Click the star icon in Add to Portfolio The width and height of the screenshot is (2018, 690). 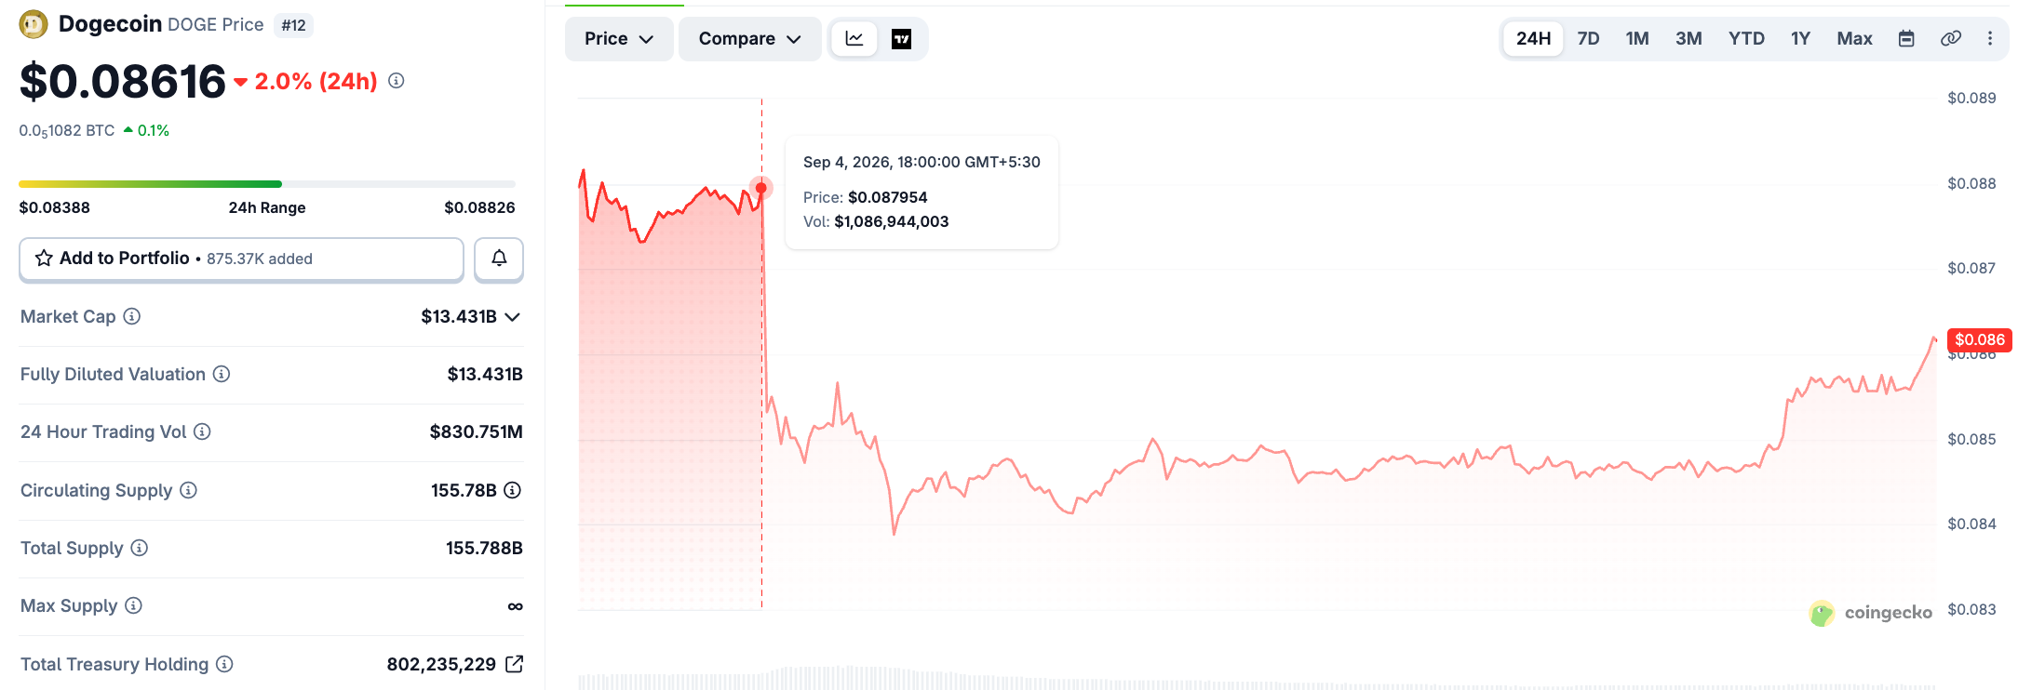point(44,258)
